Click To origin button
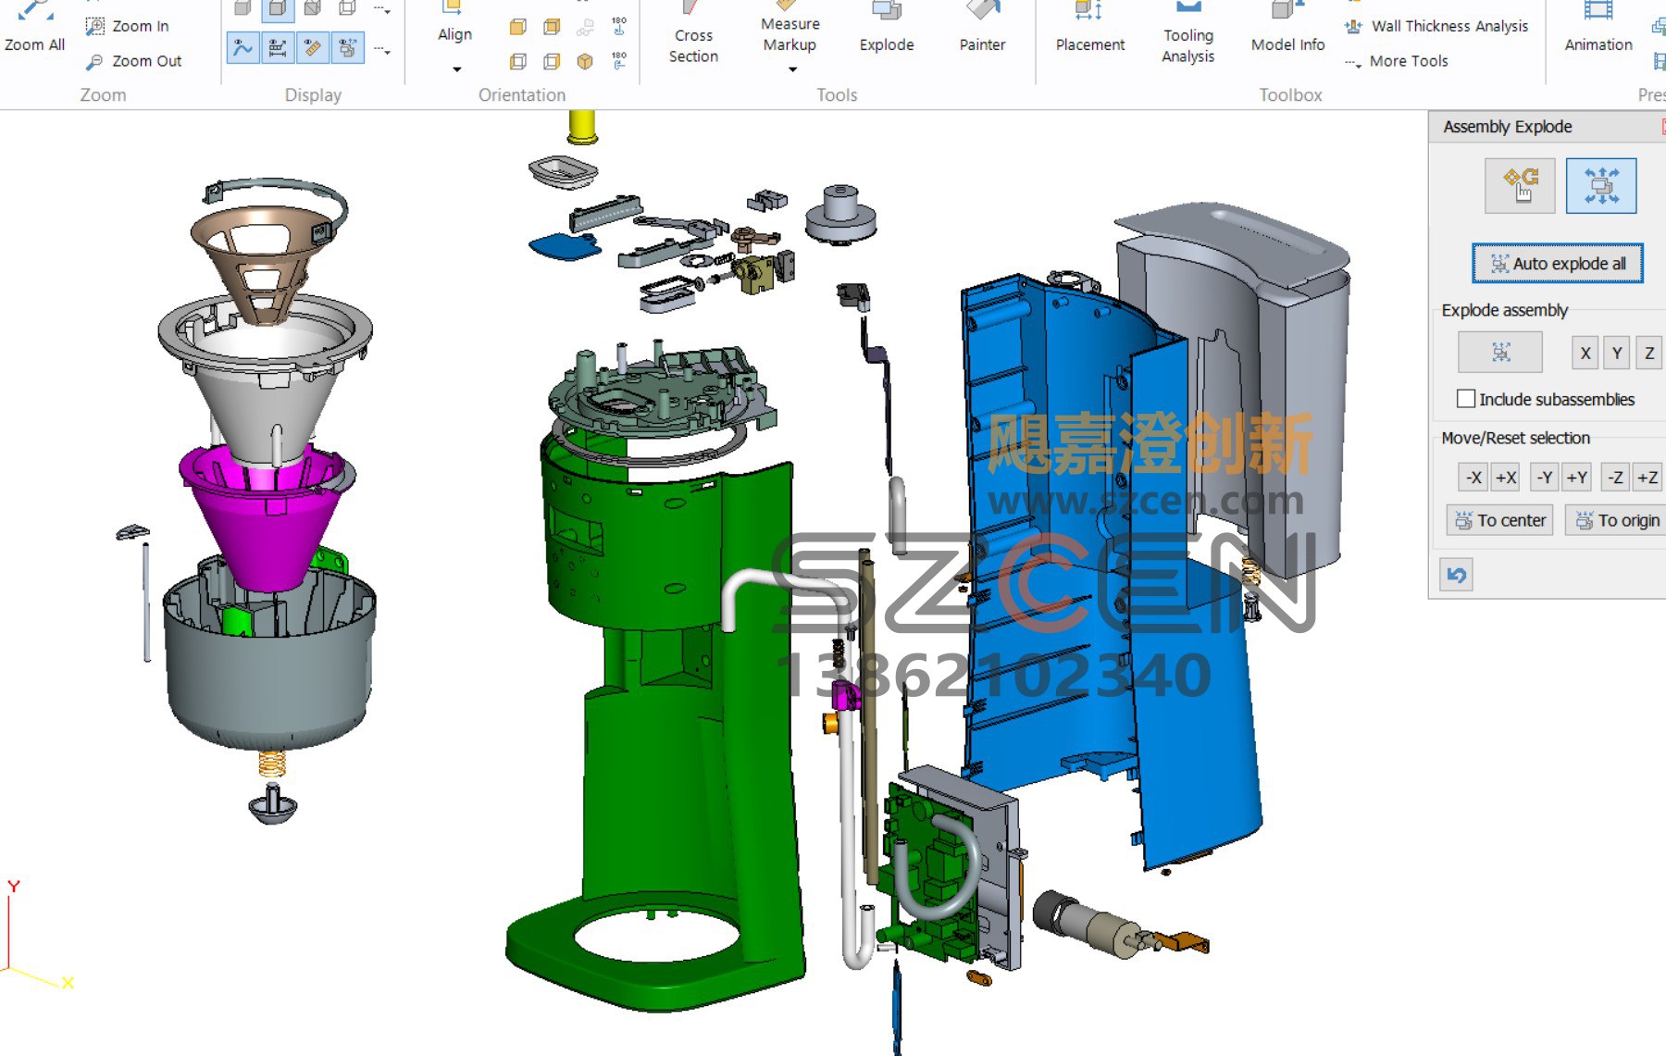 pos(1617,520)
